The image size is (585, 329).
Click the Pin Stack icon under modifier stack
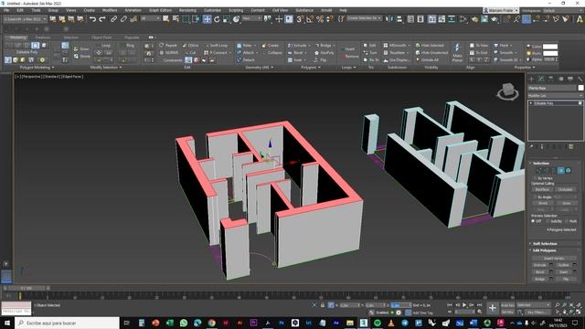[x=532, y=147]
